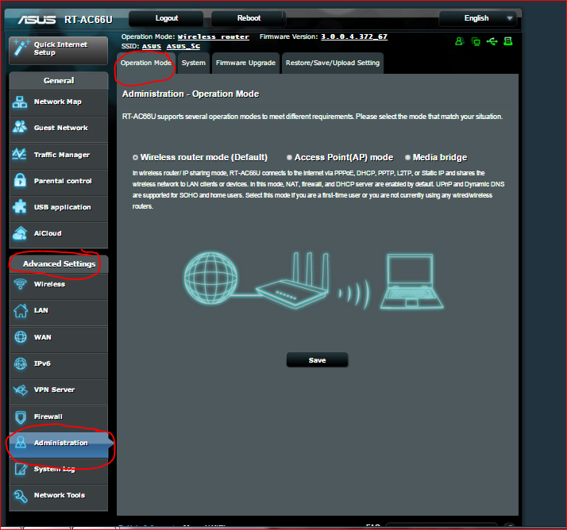Click the Save button
This screenshot has height=530, width=567.
point(317,360)
